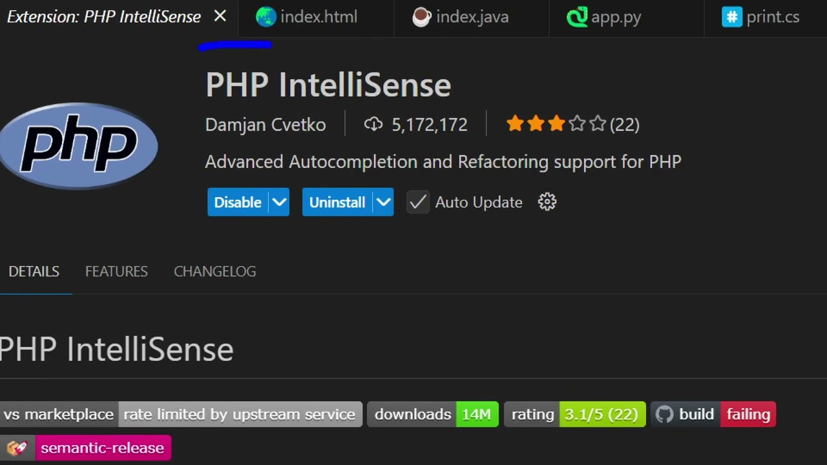Click the 5,172,172 install count
The image size is (827, 465).
coord(430,125)
